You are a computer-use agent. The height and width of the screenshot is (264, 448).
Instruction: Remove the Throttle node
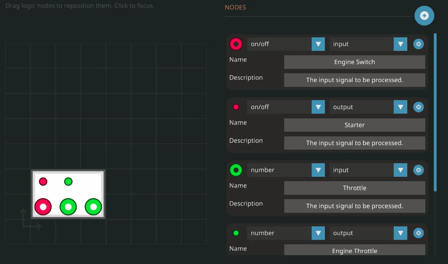click(418, 170)
